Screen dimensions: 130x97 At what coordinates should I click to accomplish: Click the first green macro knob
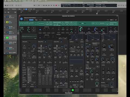click(x=82, y=29)
